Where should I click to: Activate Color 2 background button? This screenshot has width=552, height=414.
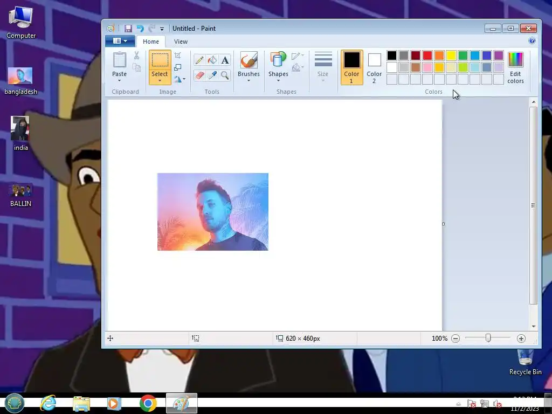click(x=374, y=67)
